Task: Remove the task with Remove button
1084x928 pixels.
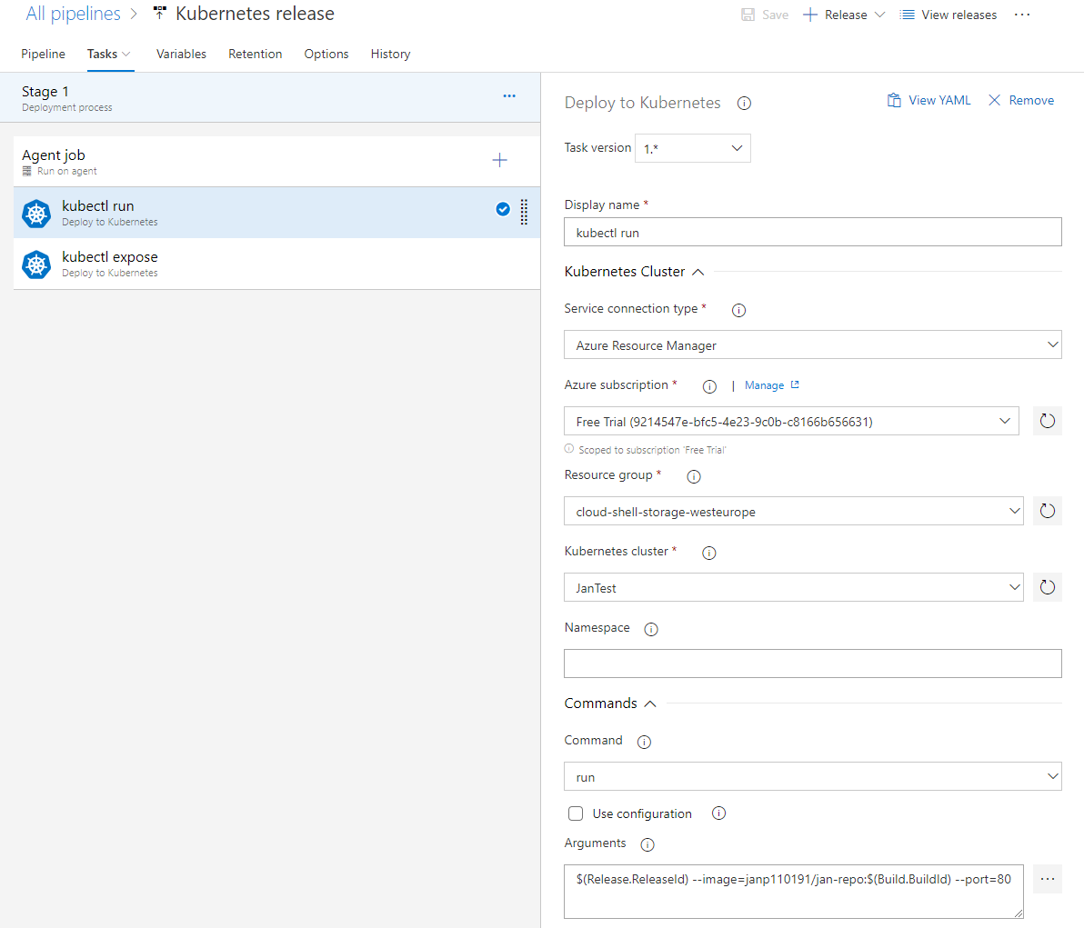Action: coord(1021,100)
